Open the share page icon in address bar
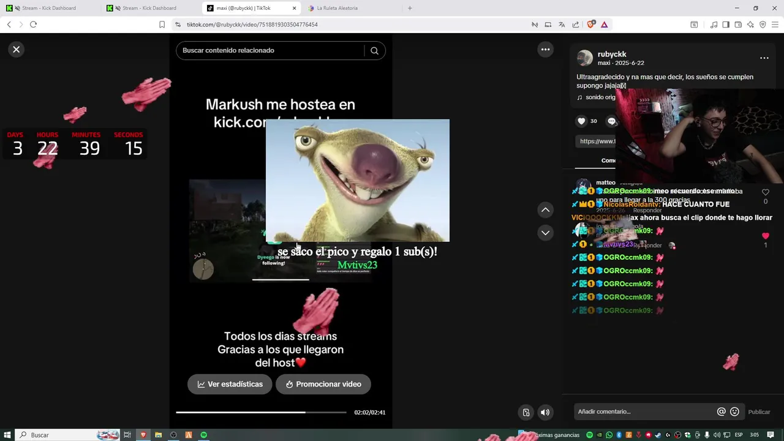 point(576,24)
